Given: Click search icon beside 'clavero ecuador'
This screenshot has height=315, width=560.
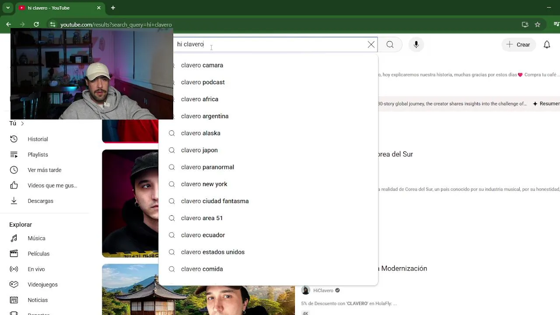Looking at the screenshot, I should (x=172, y=235).
